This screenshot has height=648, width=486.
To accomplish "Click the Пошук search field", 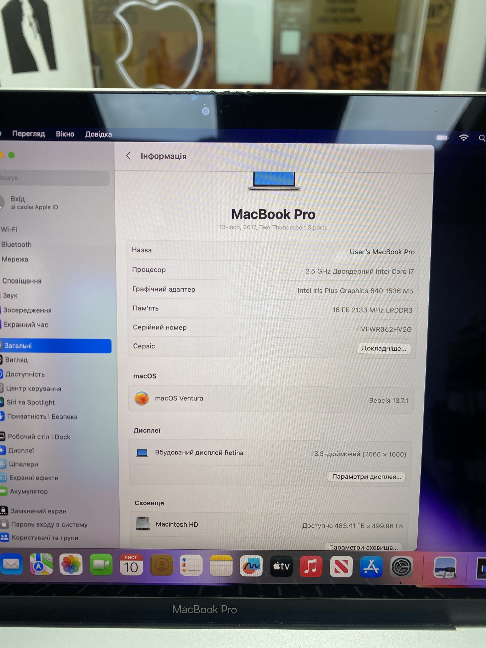I will (54, 178).
